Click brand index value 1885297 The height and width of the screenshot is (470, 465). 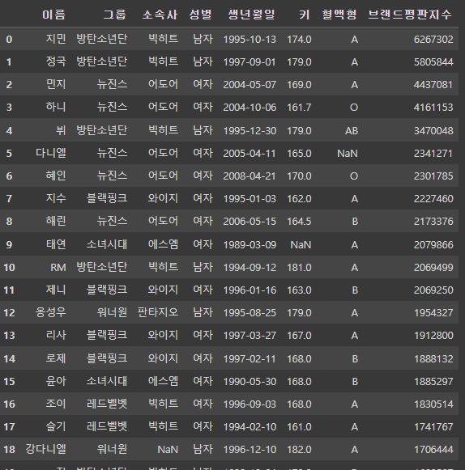(x=433, y=382)
